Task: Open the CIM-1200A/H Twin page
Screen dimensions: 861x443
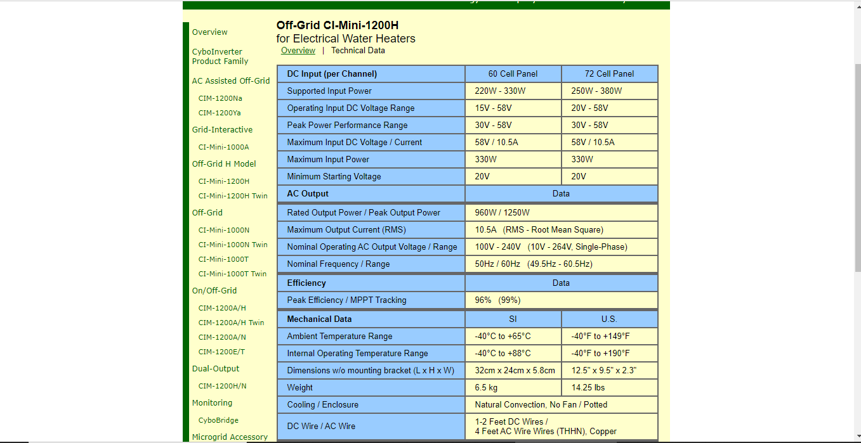Action: 231,323
